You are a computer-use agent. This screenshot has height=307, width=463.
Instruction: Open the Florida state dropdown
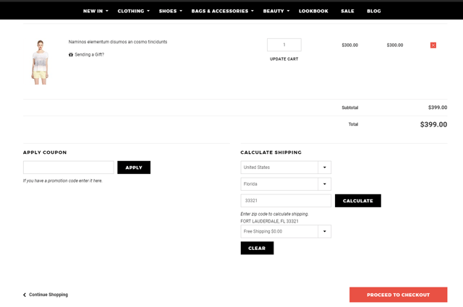pos(286,183)
